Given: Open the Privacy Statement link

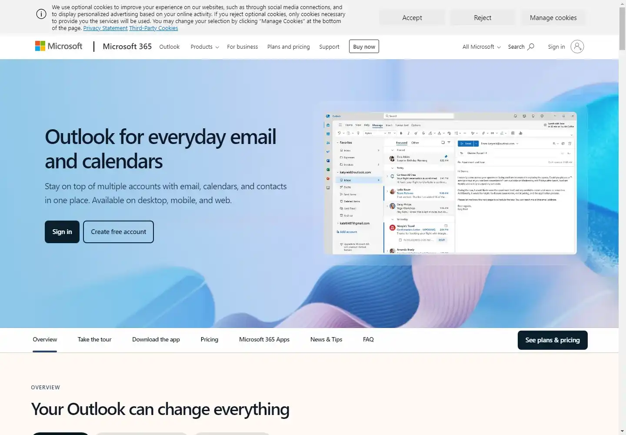Looking at the screenshot, I should [x=105, y=28].
